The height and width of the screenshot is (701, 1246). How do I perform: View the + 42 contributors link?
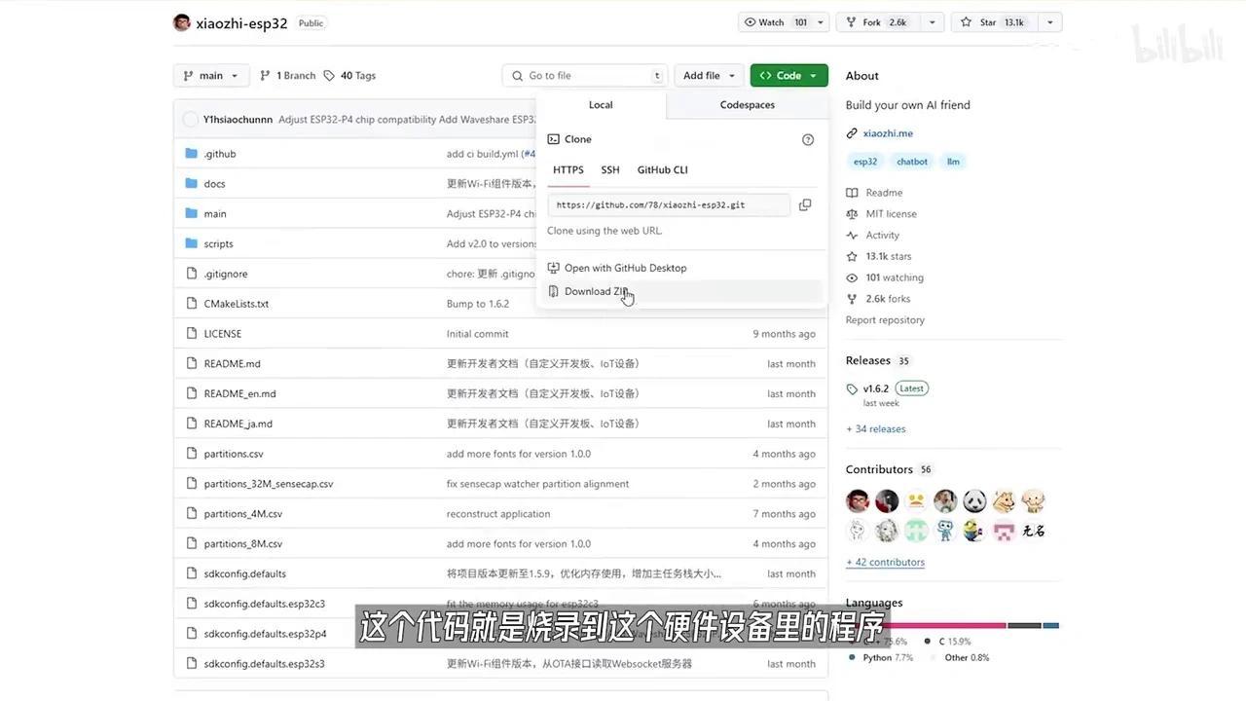pyautogui.click(x=885, y=563)
